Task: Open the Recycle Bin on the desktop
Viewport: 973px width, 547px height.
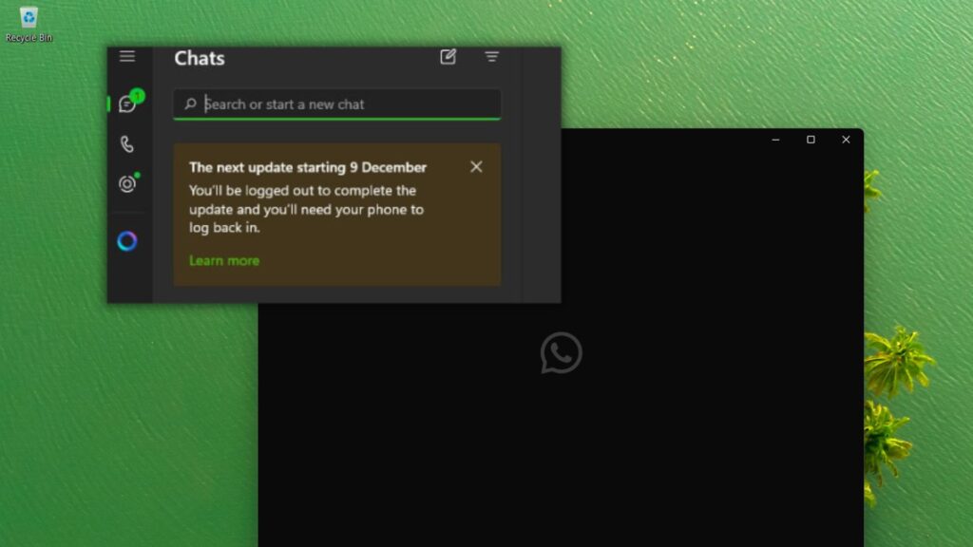Action: [x=29, y=17]
